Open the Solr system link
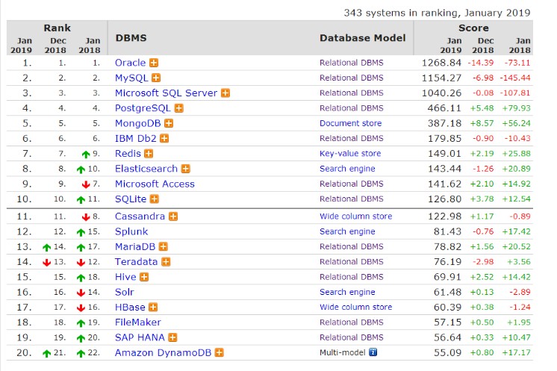Viewport: 557px width, 371px height. point(125,292)
